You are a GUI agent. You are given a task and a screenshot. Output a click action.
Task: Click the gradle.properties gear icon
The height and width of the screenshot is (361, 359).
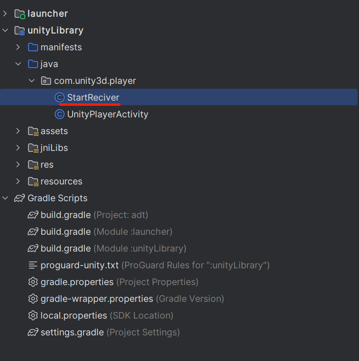point(33,282)
